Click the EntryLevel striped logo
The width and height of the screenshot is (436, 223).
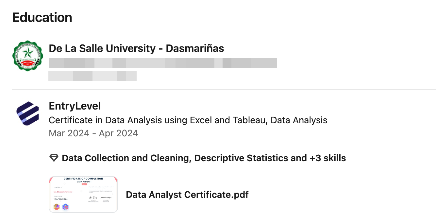[28, 113]
